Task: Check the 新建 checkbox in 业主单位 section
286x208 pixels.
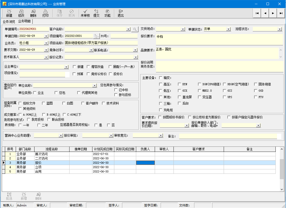Action: (74, 67)
